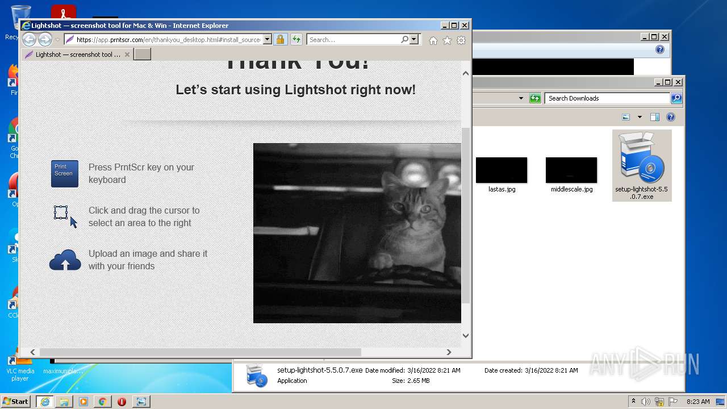The image size is (727, 409).
Task: Open view options dropdown in Downloads window
Action: [640, 117]
